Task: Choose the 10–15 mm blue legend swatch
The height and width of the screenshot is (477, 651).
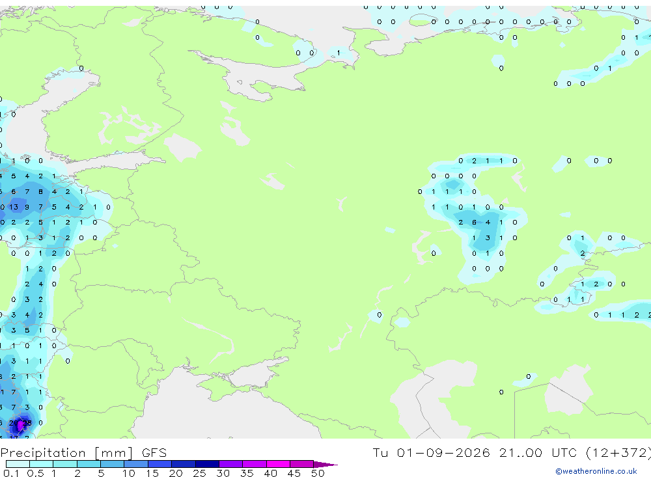Action: (136, 464)
